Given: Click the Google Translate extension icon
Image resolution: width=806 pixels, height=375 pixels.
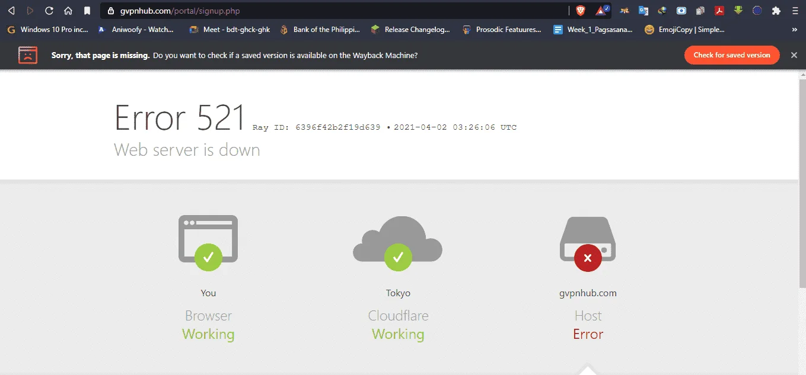Looking at the screenshot, I should [643, 11].
